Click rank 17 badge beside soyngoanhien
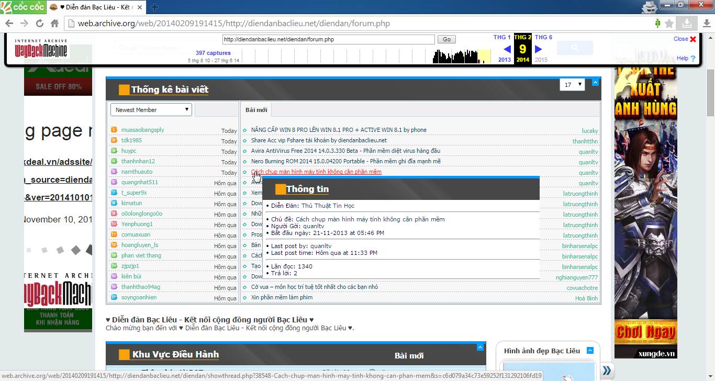Screen dimensions: 715x381 point(114,297)
